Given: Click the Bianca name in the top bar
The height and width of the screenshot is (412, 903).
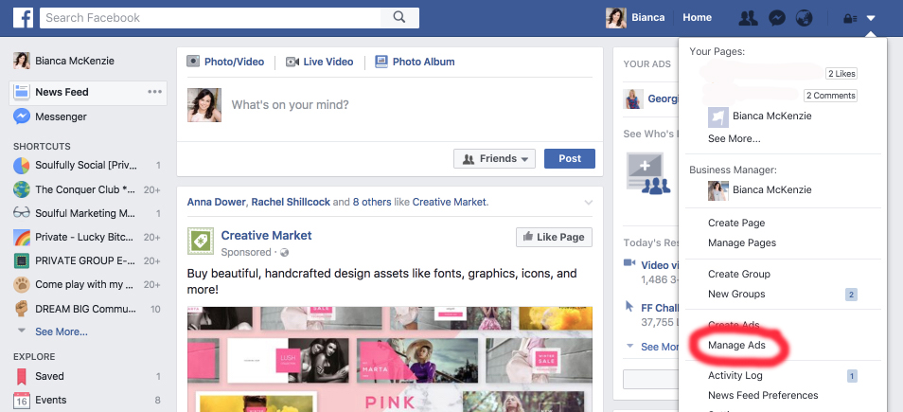Looking at the screenshot, I should [647, 18].
